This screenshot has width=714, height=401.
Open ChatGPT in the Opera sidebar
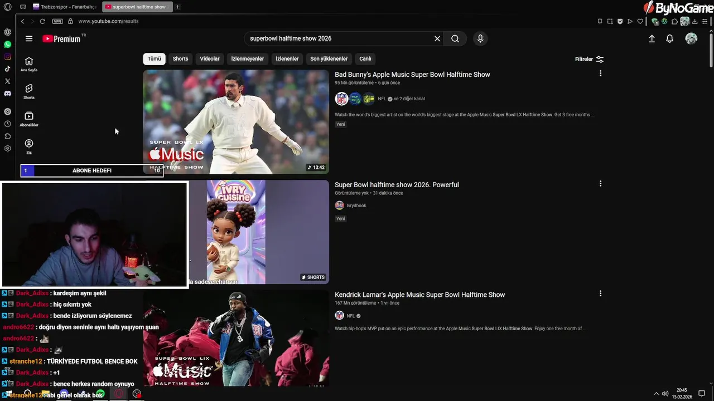(7, 32)
